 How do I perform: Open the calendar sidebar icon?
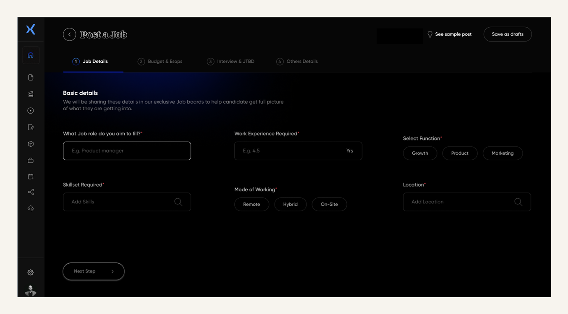(31, 176)
